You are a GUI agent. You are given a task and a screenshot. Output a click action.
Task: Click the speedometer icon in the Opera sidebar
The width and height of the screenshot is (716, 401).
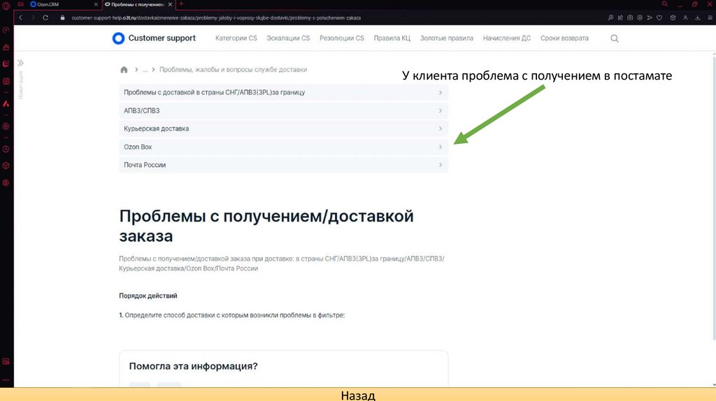coord(6,31)
